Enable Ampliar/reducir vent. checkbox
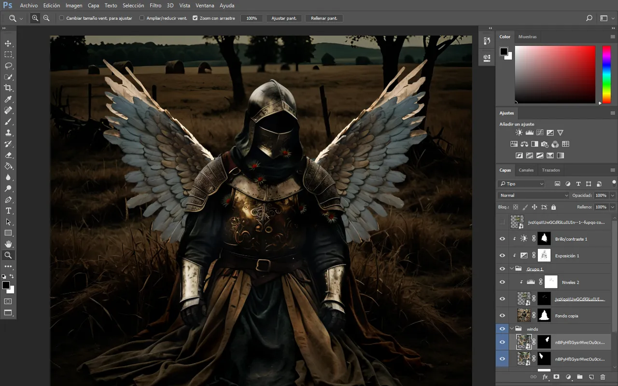The image size is (618, 386). [141, 18]
